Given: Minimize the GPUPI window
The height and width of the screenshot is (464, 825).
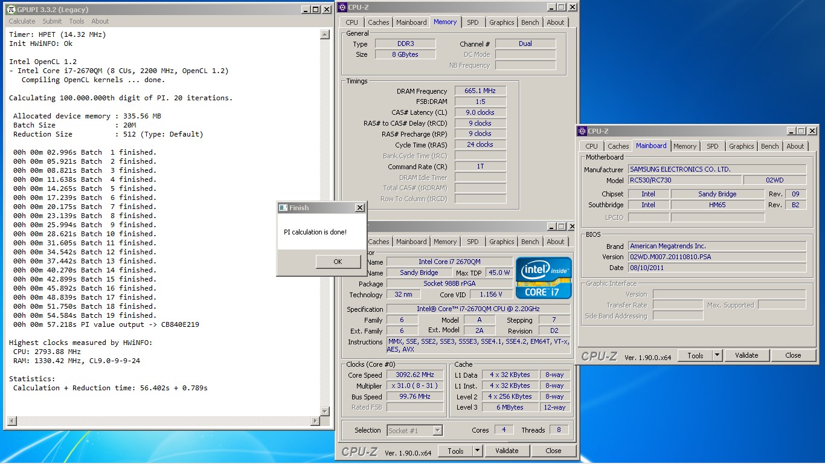Looking at the screenshot, I should pos(306,10).
